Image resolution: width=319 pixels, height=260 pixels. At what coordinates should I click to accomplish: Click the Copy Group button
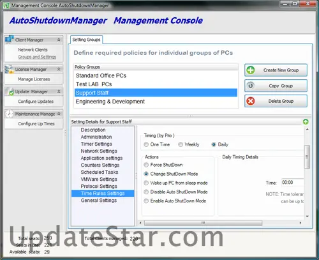[276, 86]
